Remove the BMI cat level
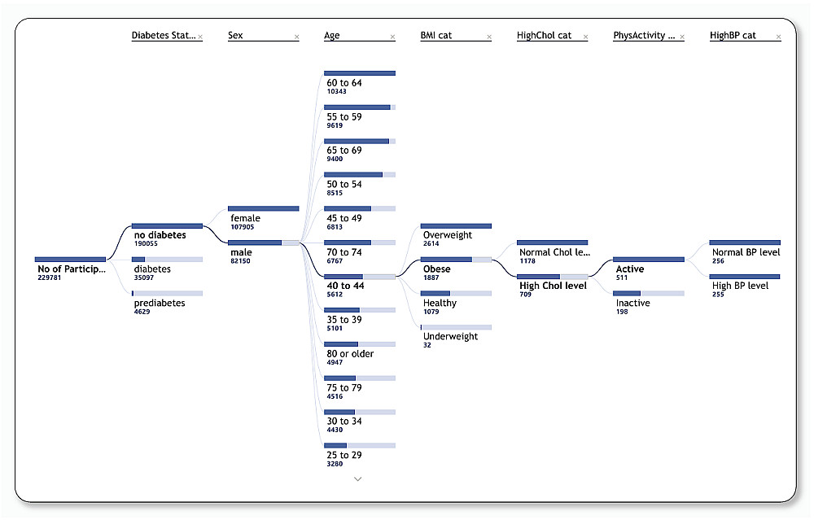Viewport: 814px width, 520px height. (489, 37)
